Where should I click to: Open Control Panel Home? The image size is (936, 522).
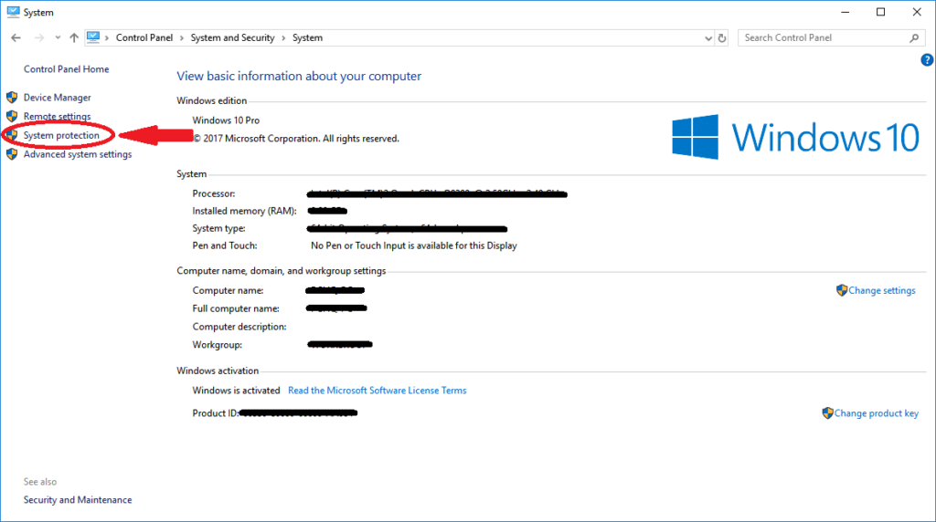(66, 69)
